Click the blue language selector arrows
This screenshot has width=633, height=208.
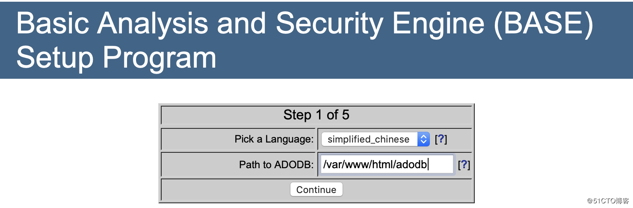point(423,139)
